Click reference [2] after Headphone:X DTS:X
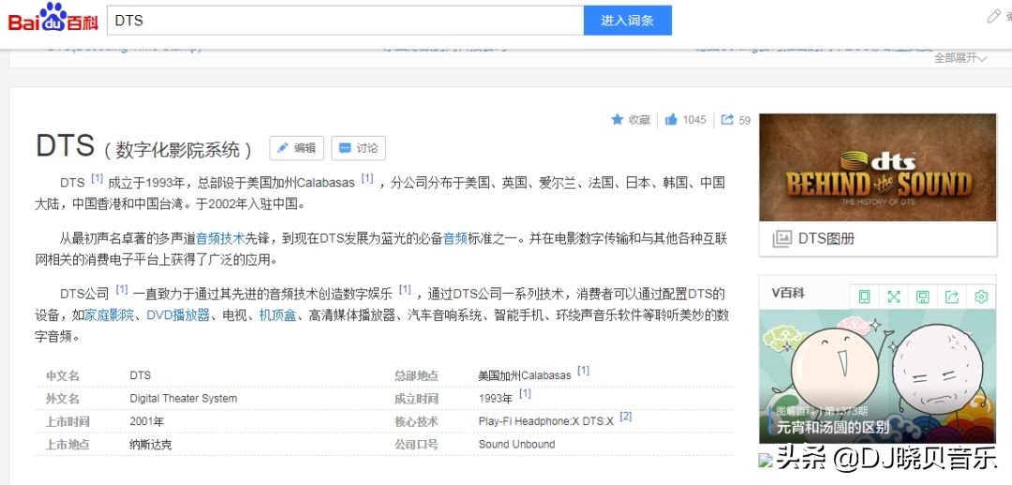Screen dimensions: 1012x485 point(625,417)
